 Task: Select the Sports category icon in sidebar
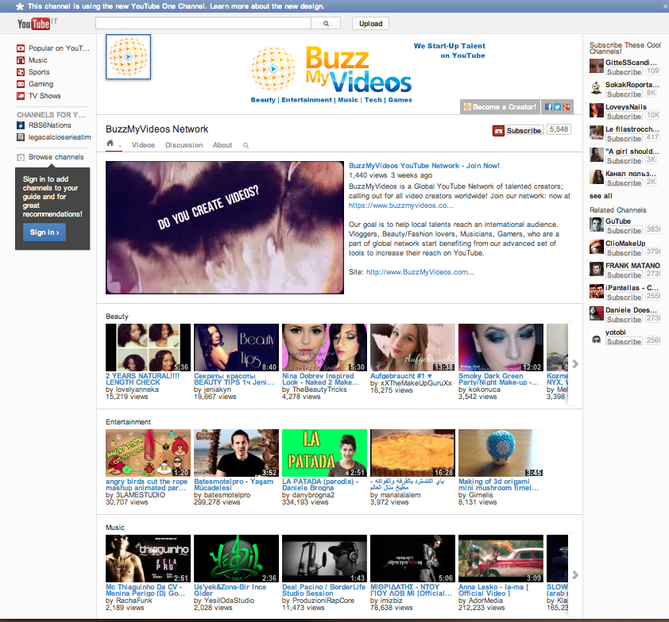pos(21,72)
